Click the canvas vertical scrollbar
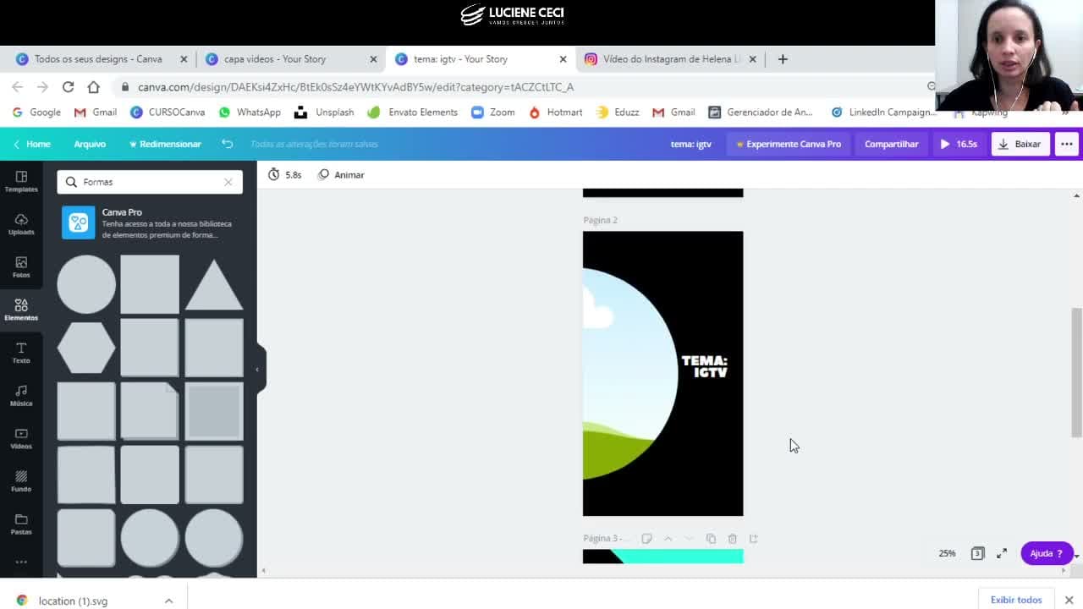 [1076, 372]
